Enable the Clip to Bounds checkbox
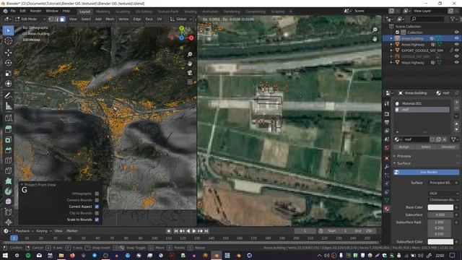 [x=97, y=213]
